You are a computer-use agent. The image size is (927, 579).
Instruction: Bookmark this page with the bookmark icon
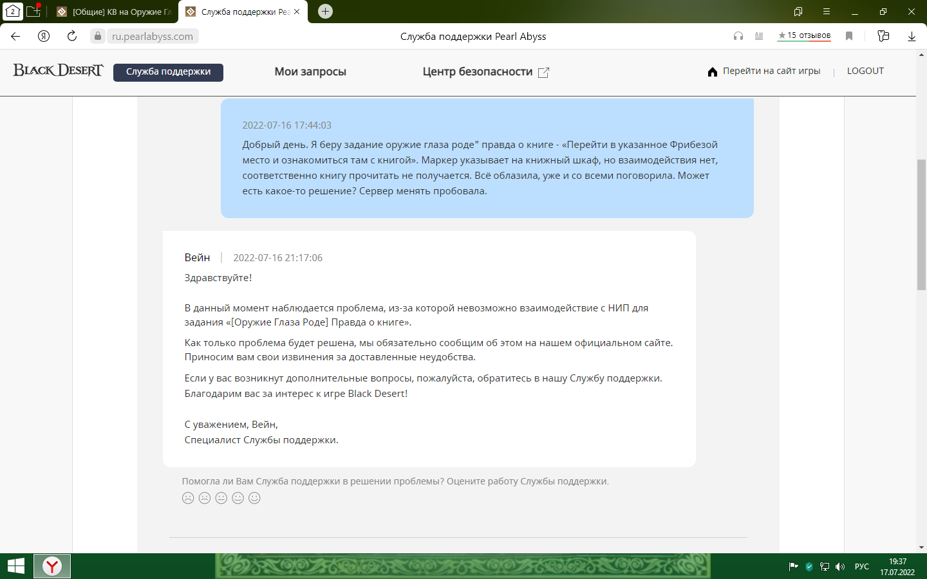[x=849, y=37]
